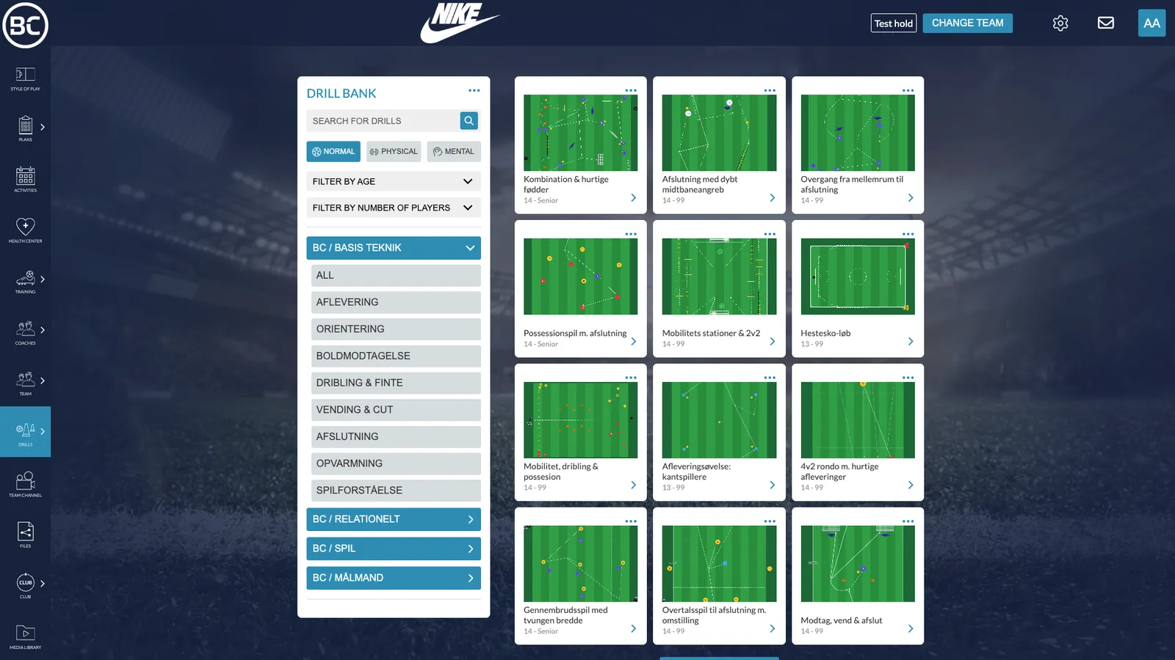Select the Opvarmning subcategory
Viewport: 1175px width, 660px height.
[396, 463]
